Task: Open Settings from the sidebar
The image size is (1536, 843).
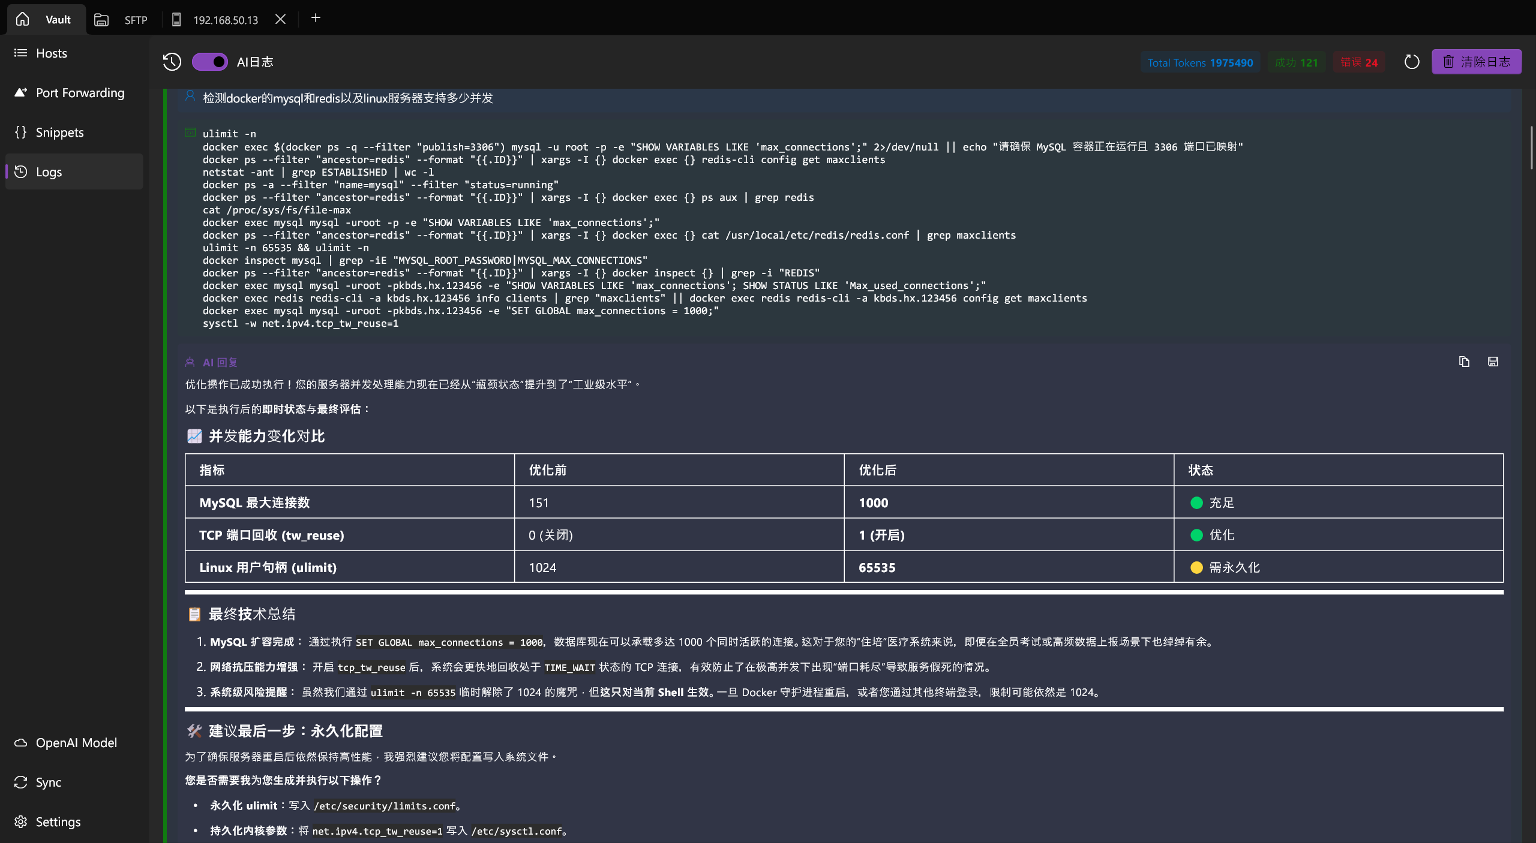Action: coord(58,822)
